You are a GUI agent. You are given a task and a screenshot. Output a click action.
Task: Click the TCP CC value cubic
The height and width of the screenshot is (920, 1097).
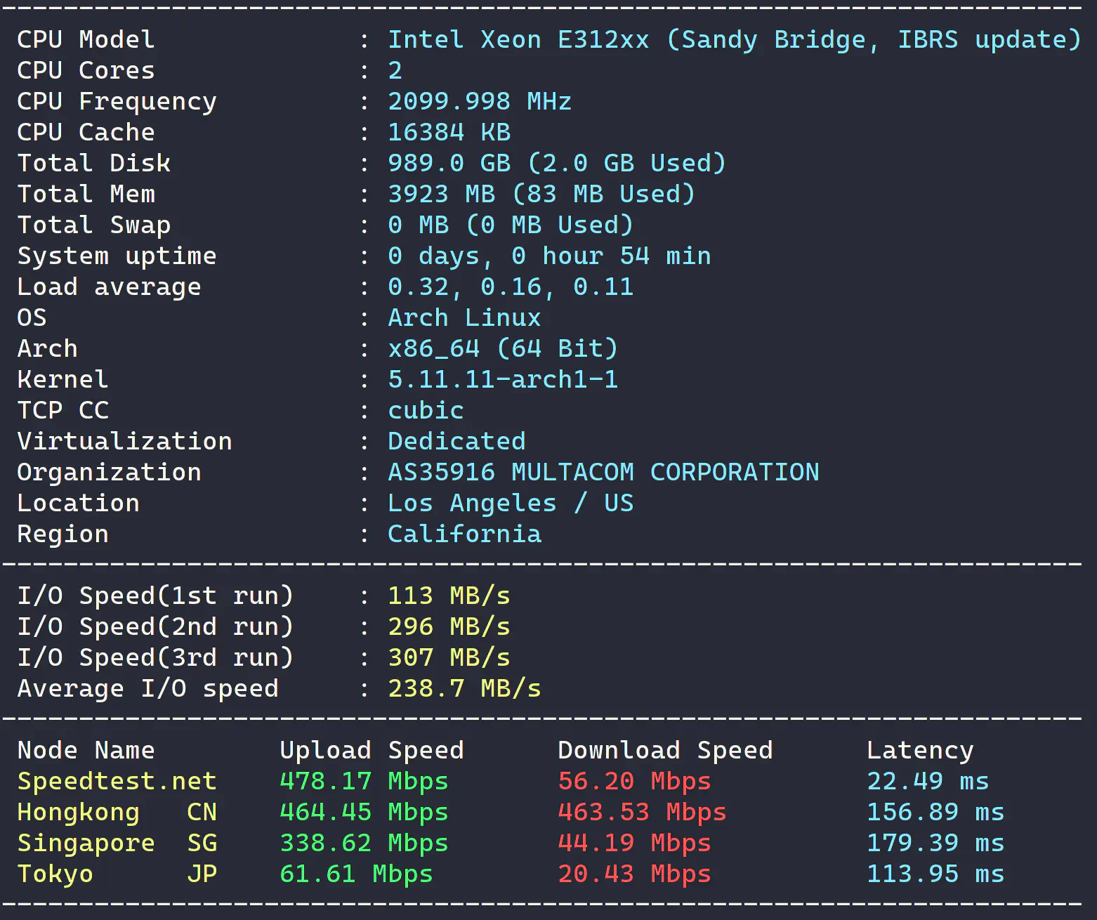pos(426,410)
